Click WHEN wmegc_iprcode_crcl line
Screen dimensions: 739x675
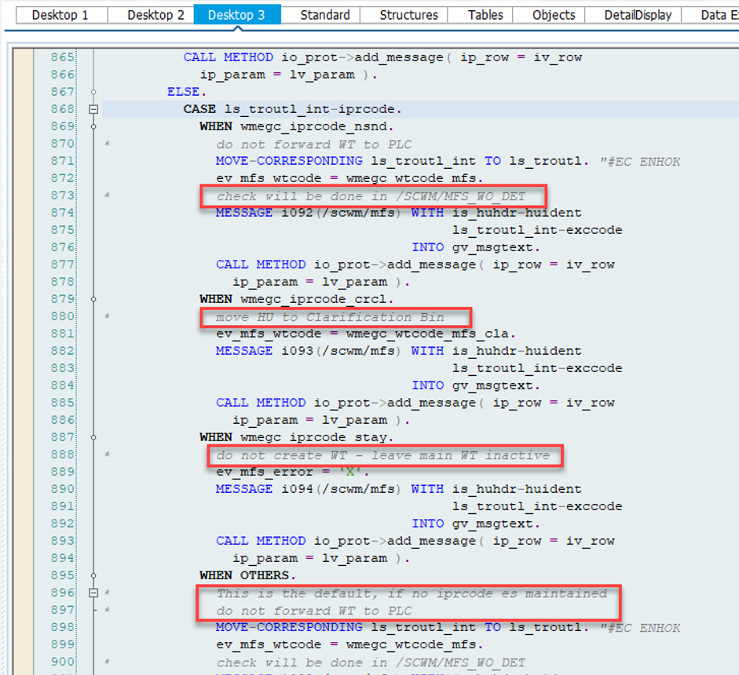click(296, 299)
